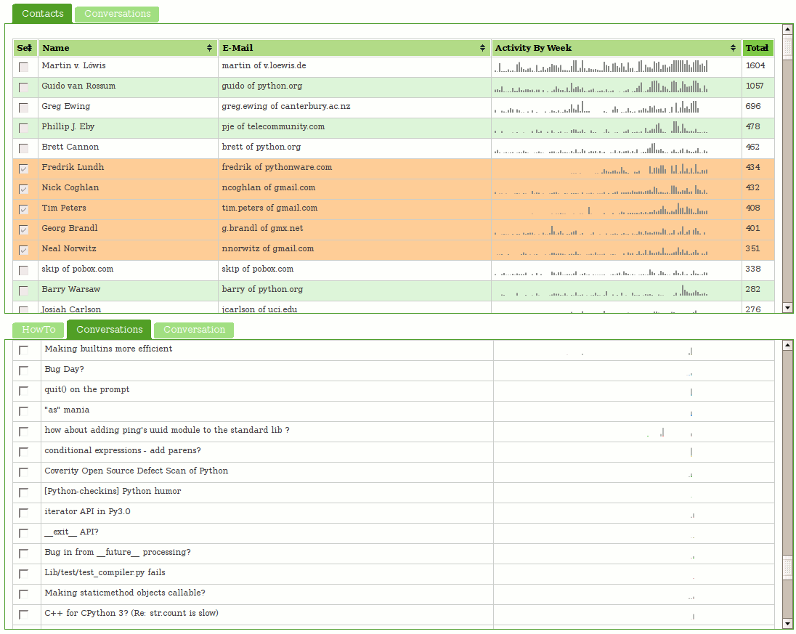
Task: Sort using the Activity By Week arrow
Action: (733, 48)
